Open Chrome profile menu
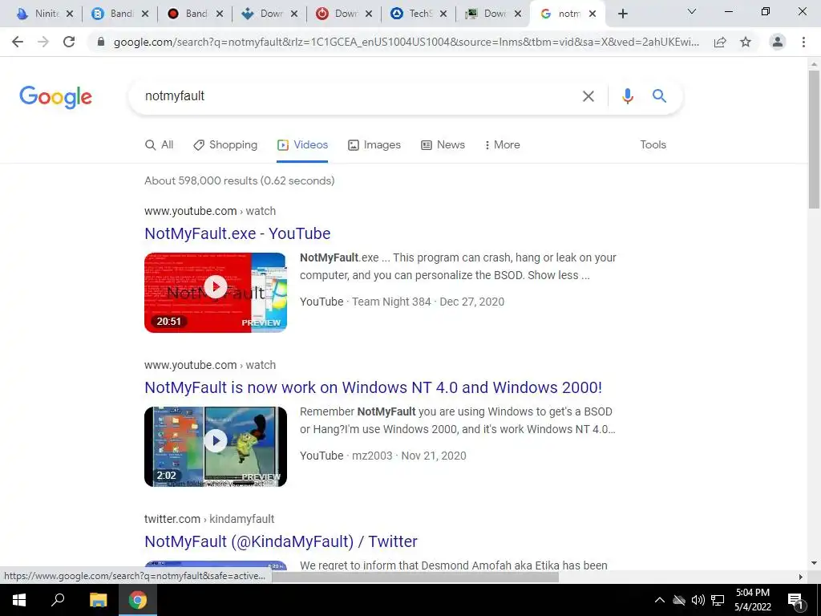821x616 pixels. point(778,42)
